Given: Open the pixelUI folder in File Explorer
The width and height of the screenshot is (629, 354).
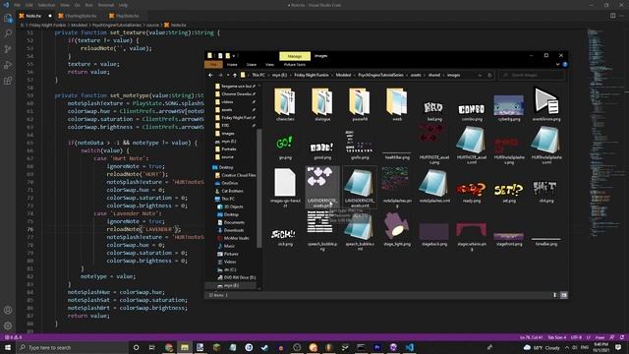Looking at the screenshot, I should pyautogui.click(x=360, y=104).
